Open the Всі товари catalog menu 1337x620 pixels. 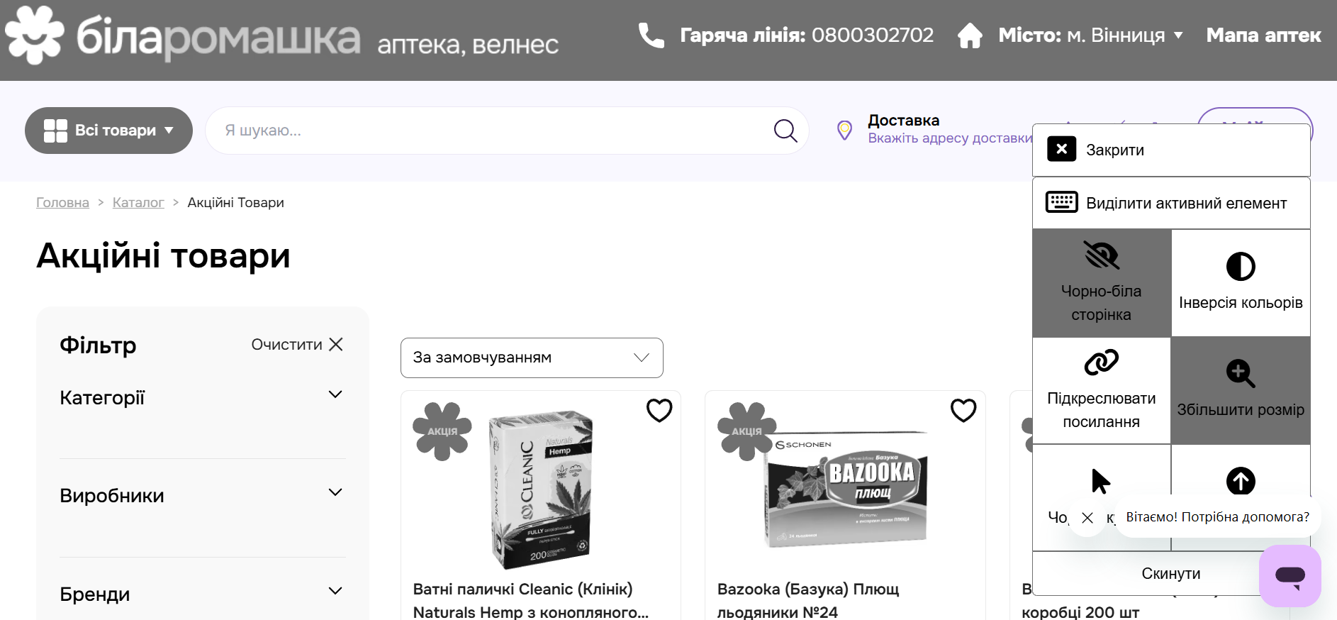(x=108, y=131)
